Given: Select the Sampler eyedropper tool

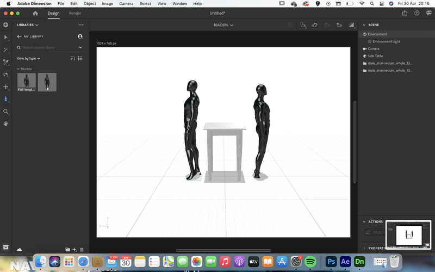Looking at the screenshot, I should [x=5, y=62].
